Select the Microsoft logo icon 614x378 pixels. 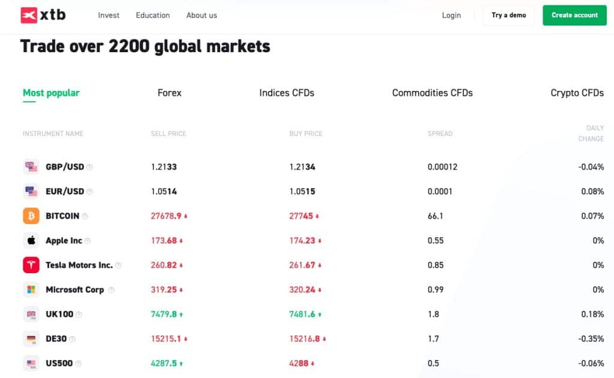[31, 289]
